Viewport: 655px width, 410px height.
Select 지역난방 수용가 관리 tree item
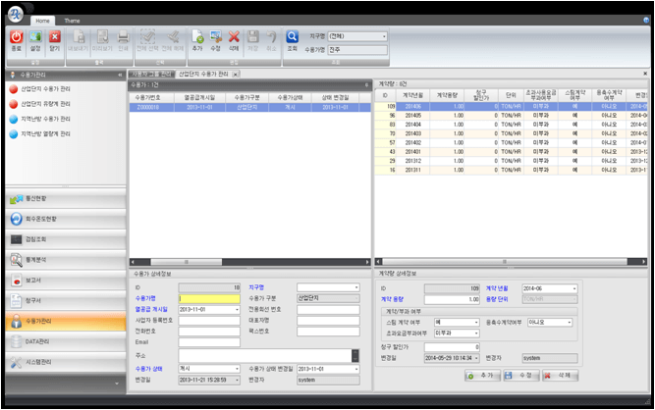click(59, 118)
